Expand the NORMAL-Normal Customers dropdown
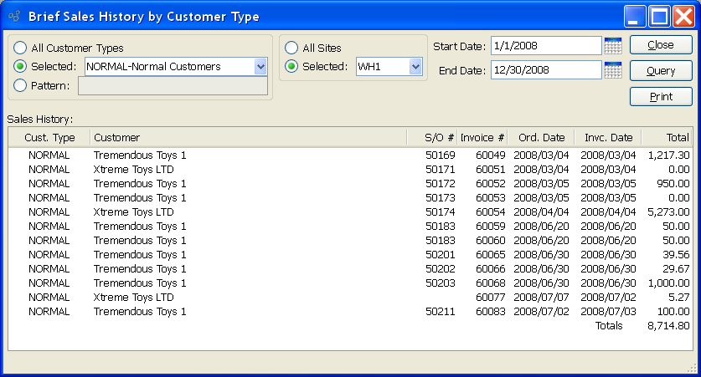This screenshot has height=377, width=701. (x=260, y=66)
